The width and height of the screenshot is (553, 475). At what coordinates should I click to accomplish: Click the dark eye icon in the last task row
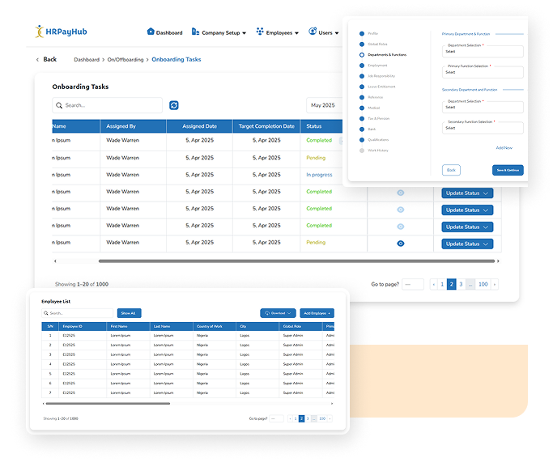click(x=400, y=244)
